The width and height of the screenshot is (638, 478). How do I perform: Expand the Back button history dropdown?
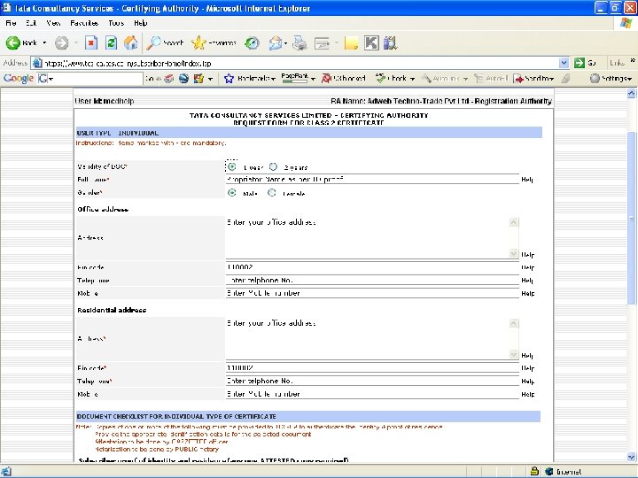(x=44, y=42)
